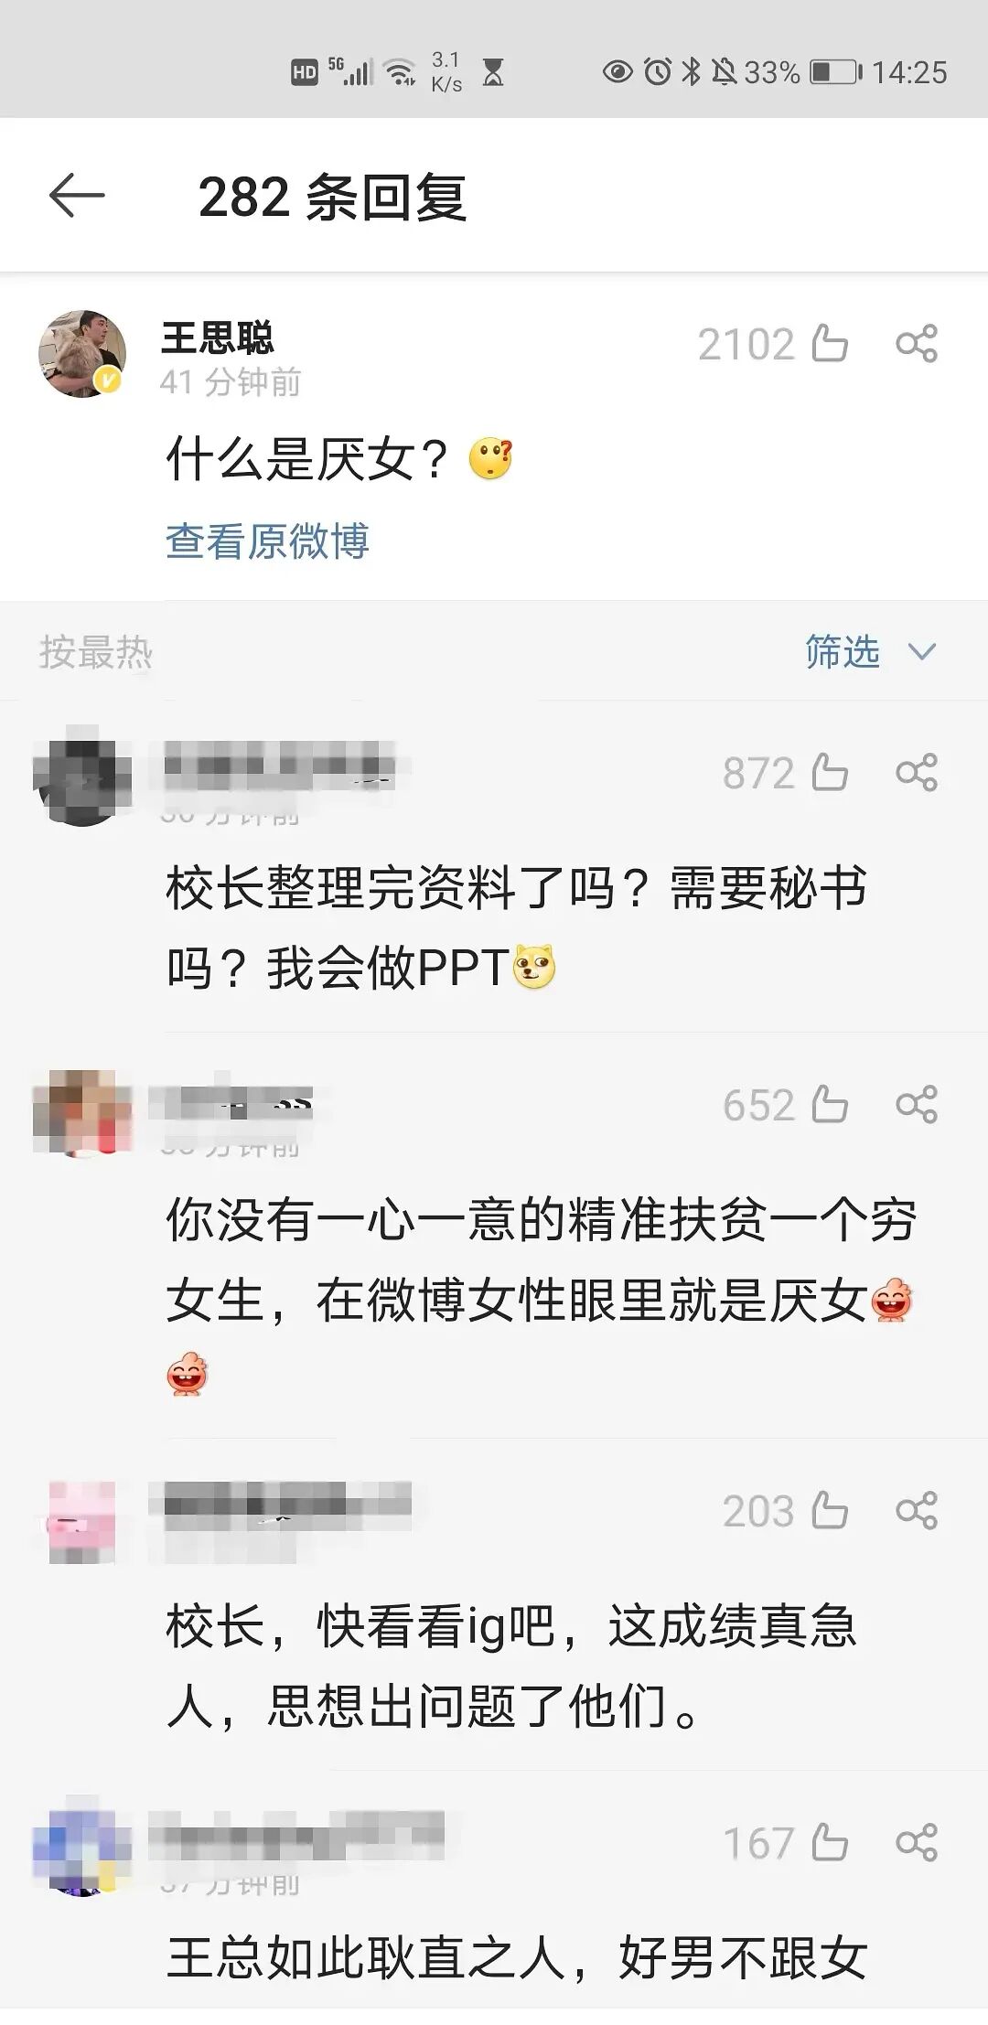988x2025 pixels.
Task: Open the pixelated avatar of the first reply
Action: coord(82,775)
